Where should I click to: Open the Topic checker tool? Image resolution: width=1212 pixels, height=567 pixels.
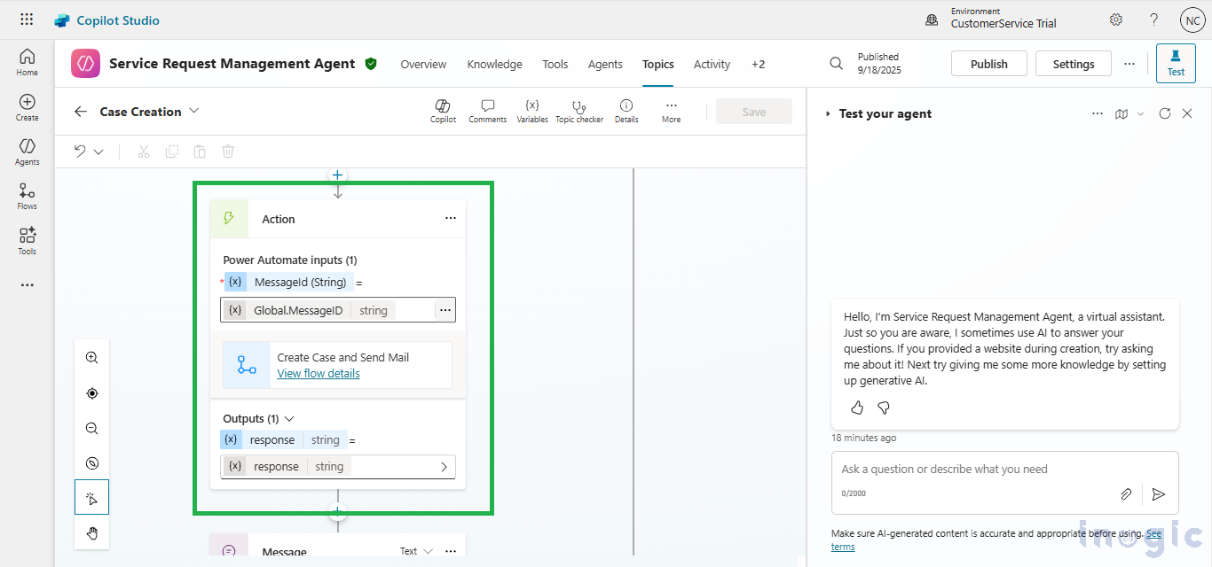[x=578, y=111]
